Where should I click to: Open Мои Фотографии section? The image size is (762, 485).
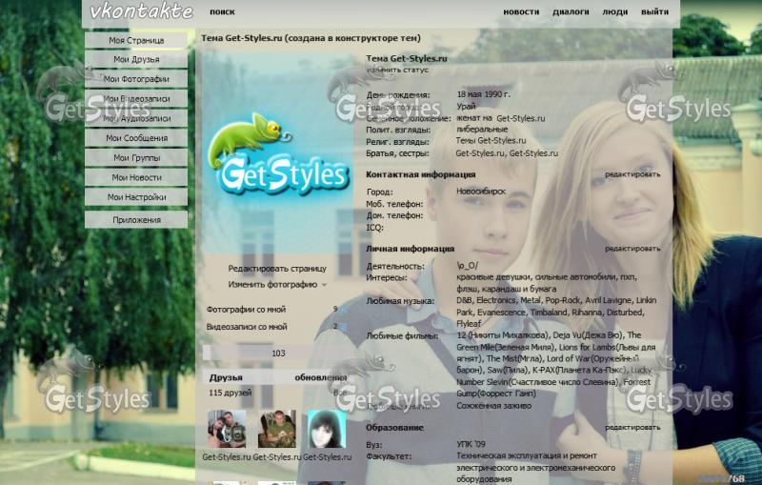point(135,79)
